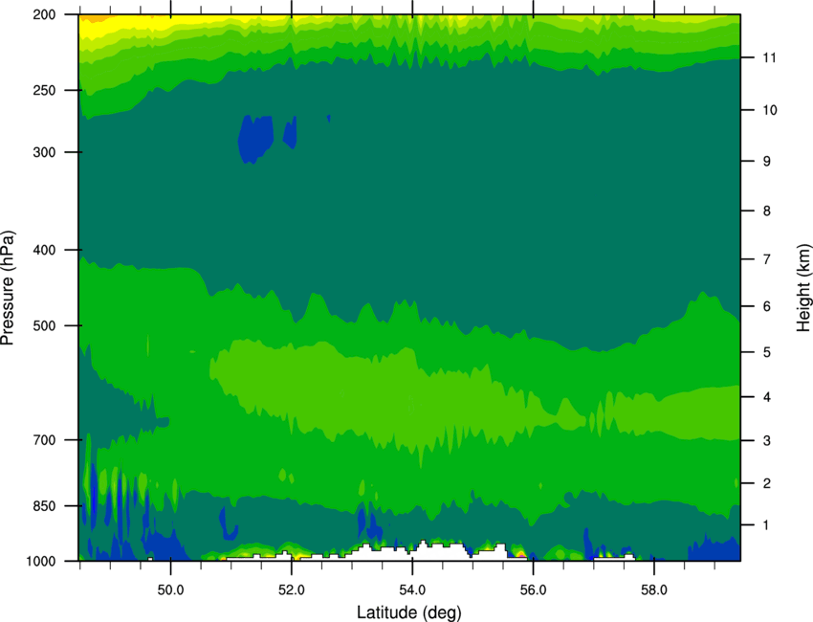Click the 54.0 latitude tick label
This screenshot has height=622, width=813.
[x=412, y=589]
